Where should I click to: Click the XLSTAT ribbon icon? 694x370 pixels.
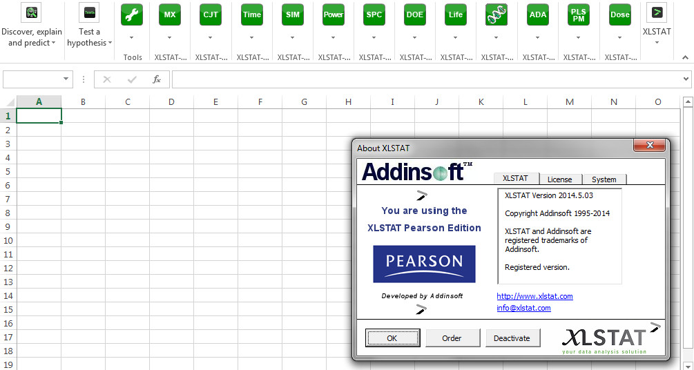click(x=657, y=12)
